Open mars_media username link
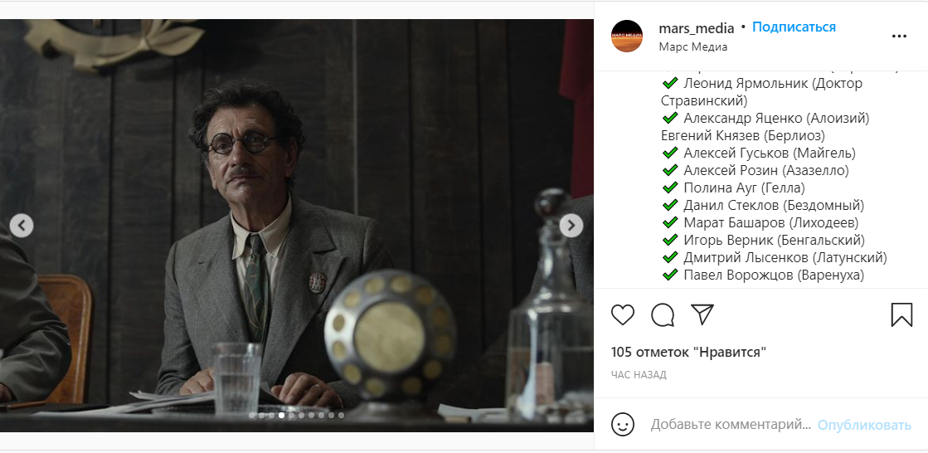 pos(696,28)
